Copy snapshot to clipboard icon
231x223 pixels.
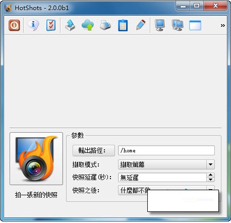click(x=123, y=25)
